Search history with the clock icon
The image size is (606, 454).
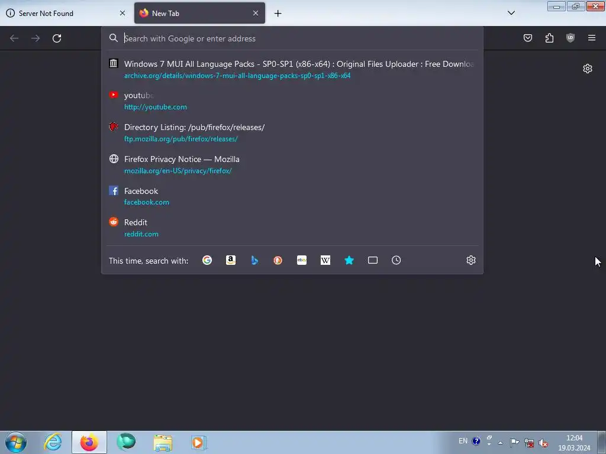point(396,260)
